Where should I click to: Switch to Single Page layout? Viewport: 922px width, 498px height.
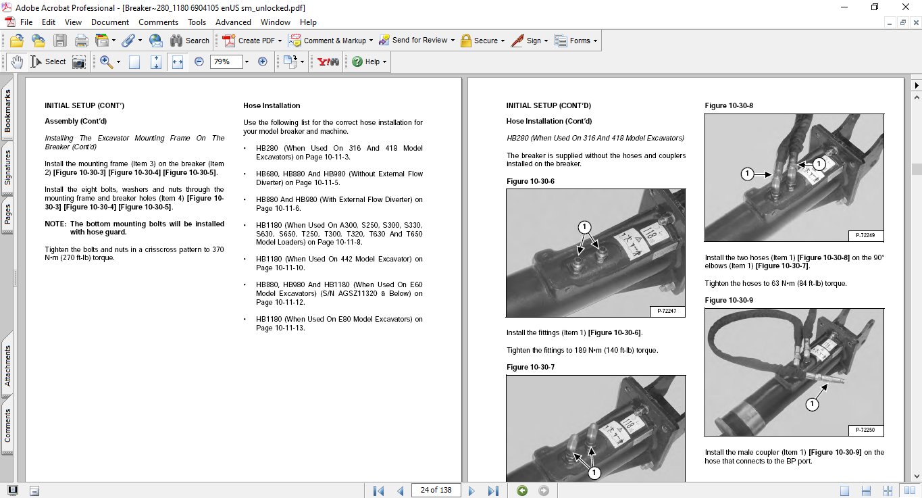tap(845, 491)
